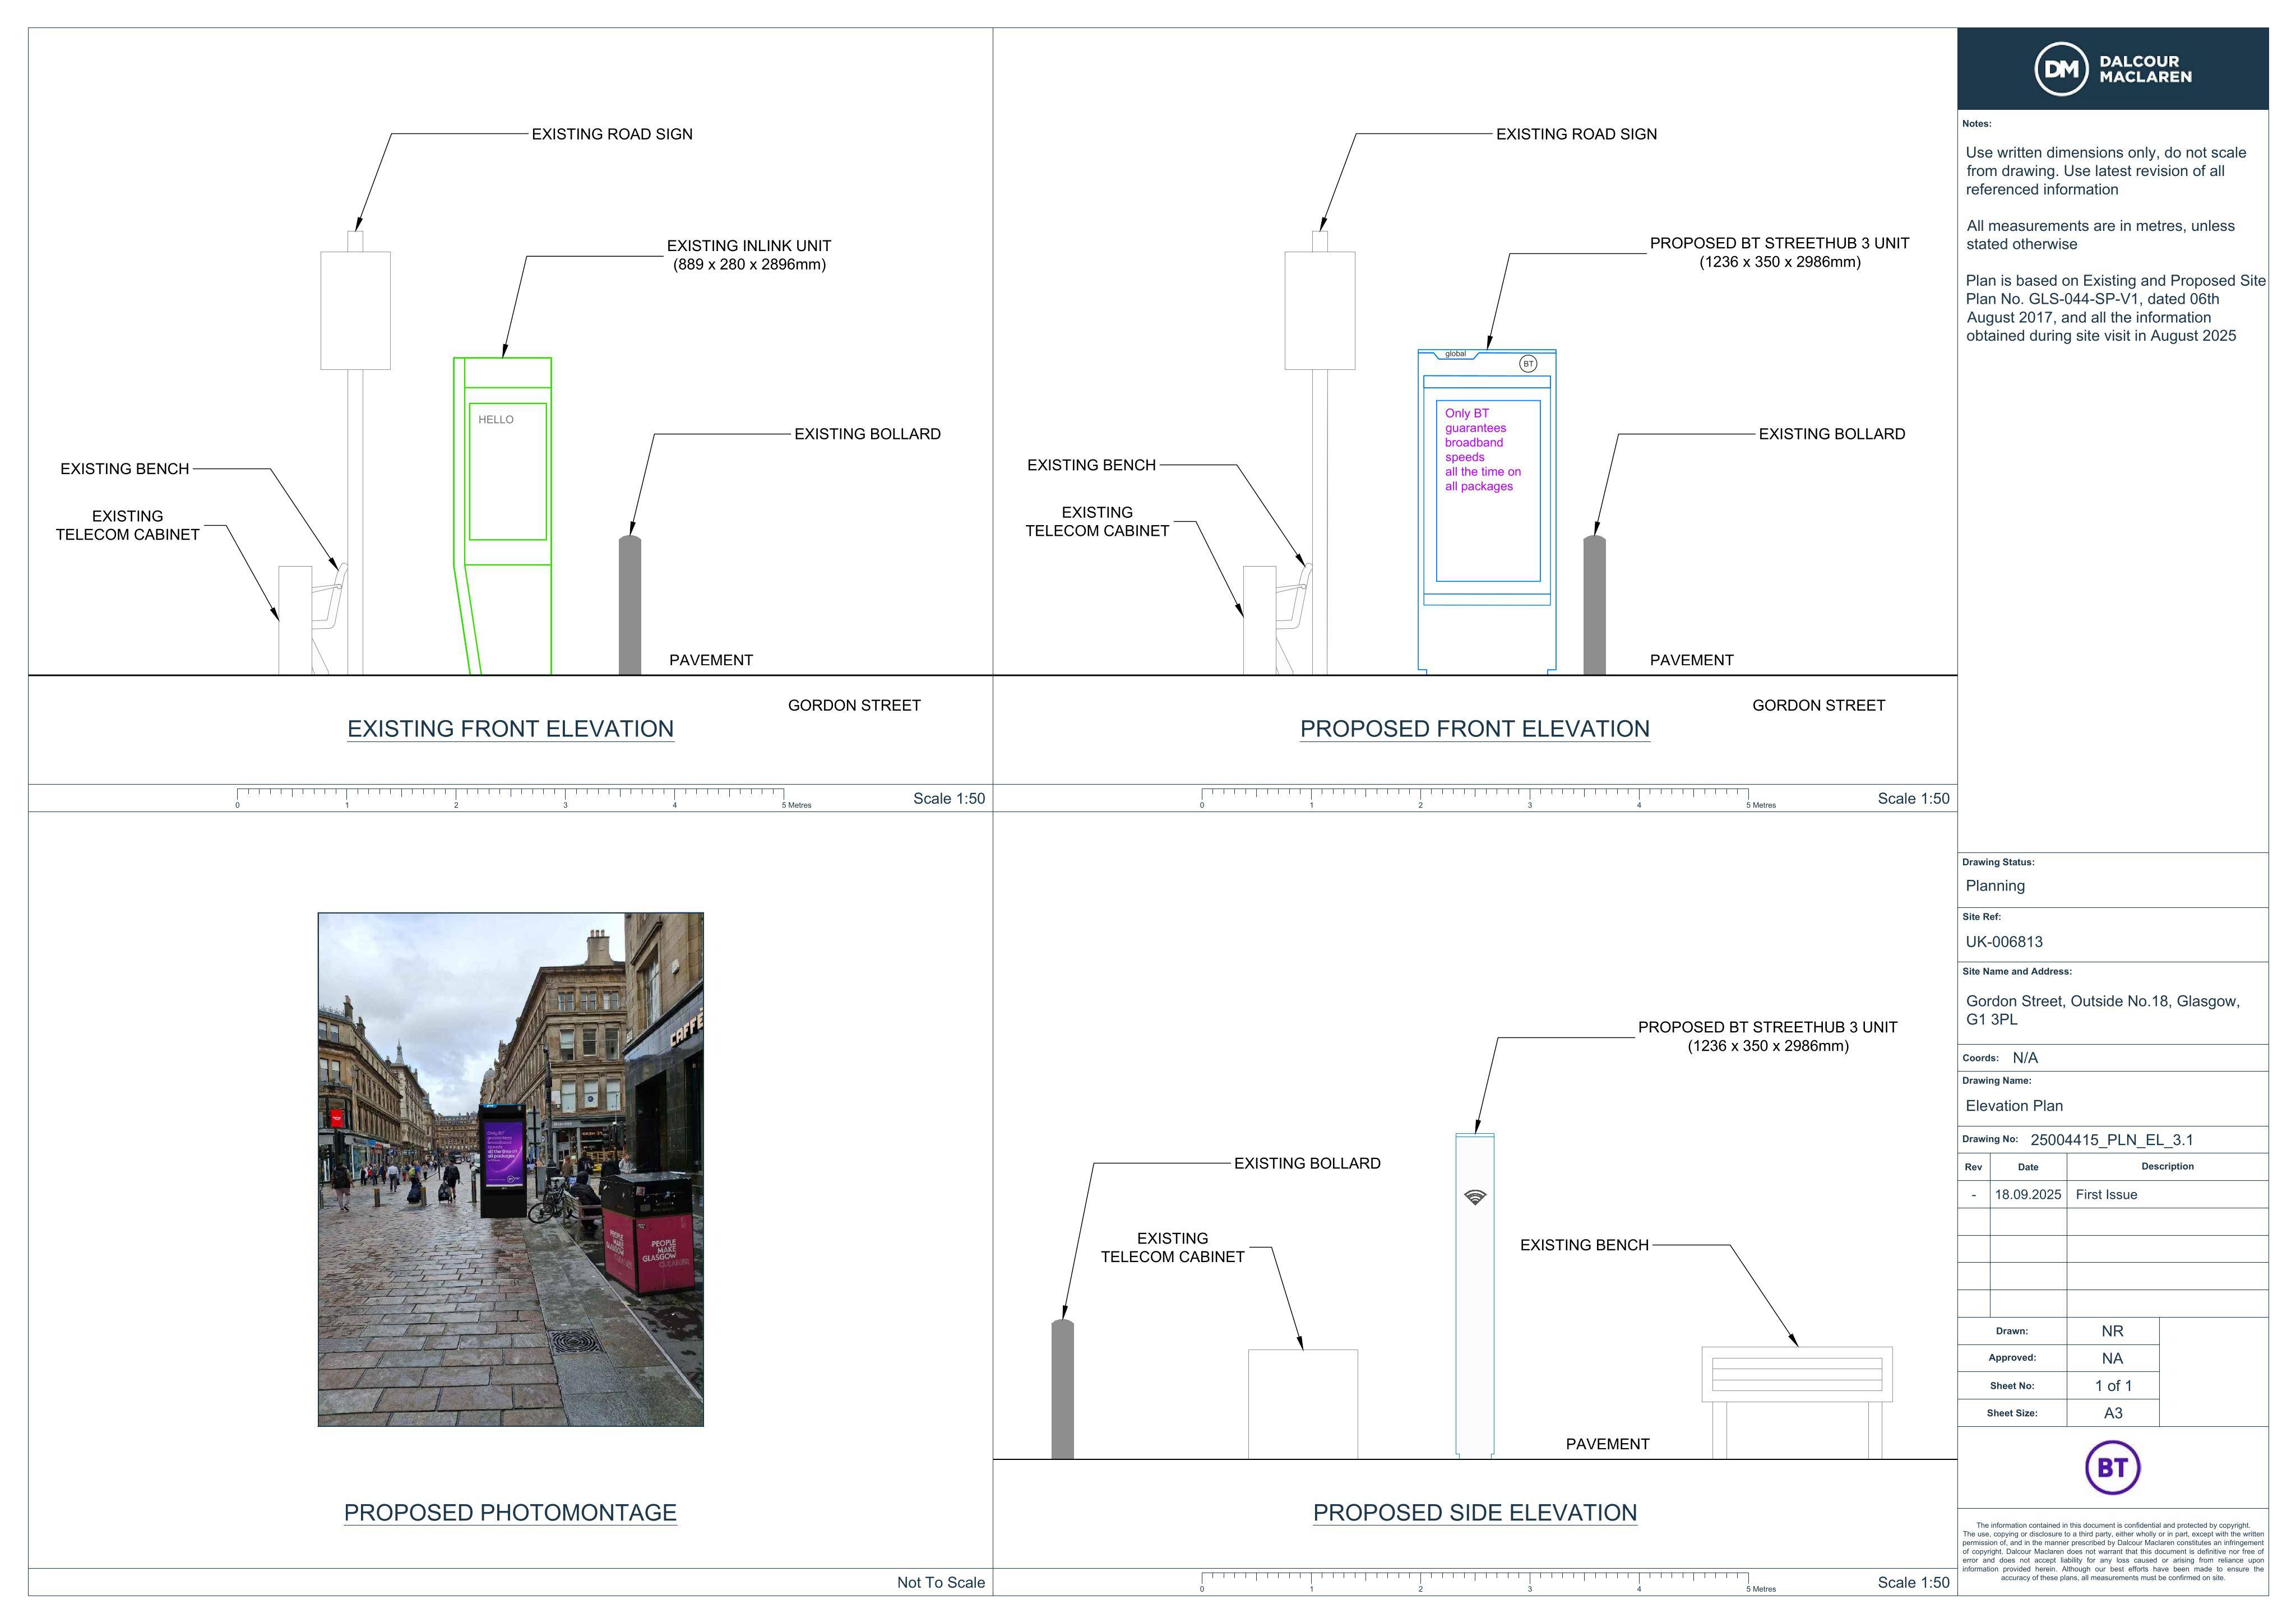This screenshot has height=1623, width=2296.
Task: Click the 'PROPOSED SIDE ELEVATION' title
Action: pyautogui.click(x=1475, y=1513)
